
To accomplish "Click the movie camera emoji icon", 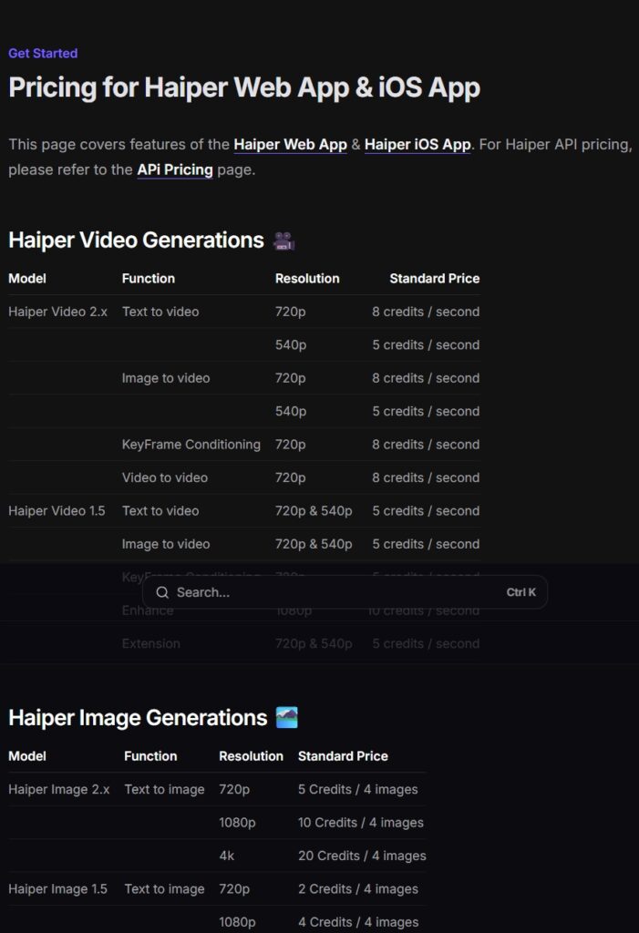I will coord(283,241).
